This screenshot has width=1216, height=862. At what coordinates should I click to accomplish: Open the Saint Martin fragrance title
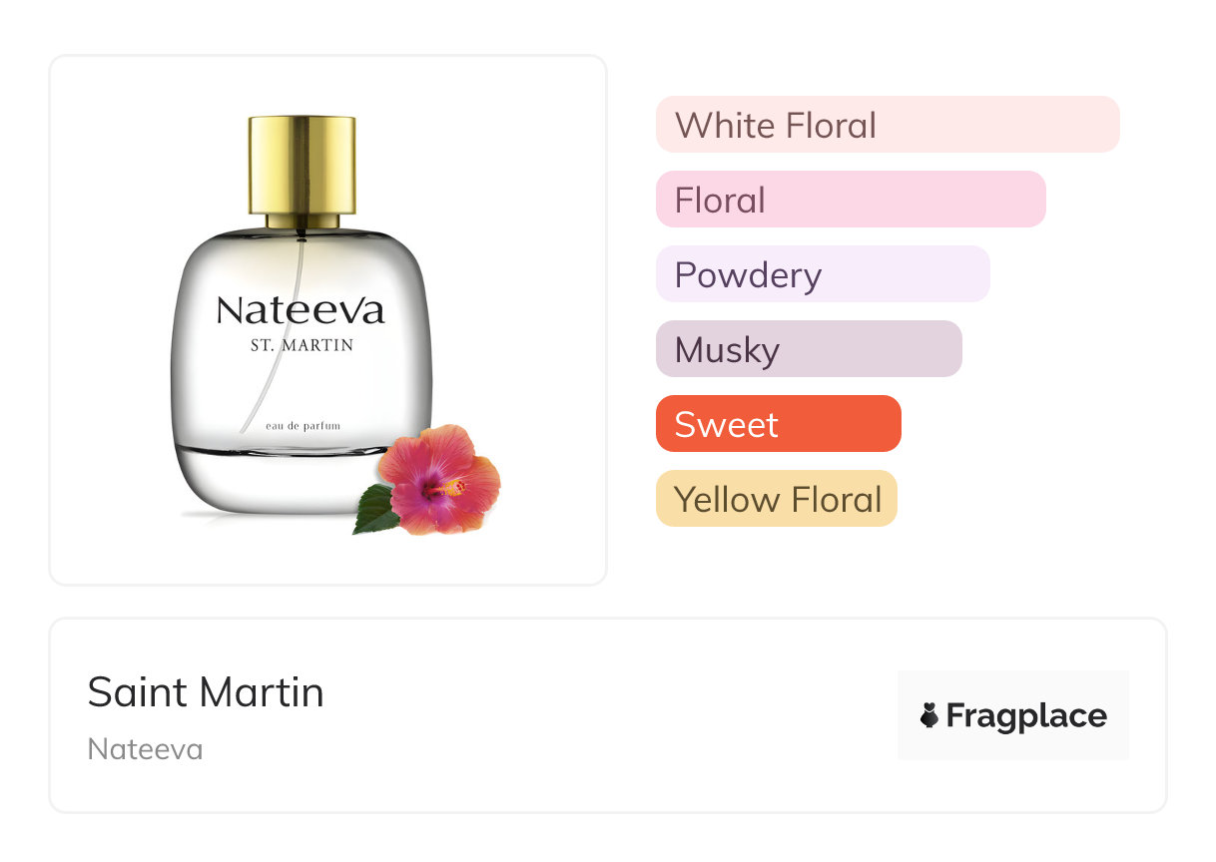tap(206, 692)
